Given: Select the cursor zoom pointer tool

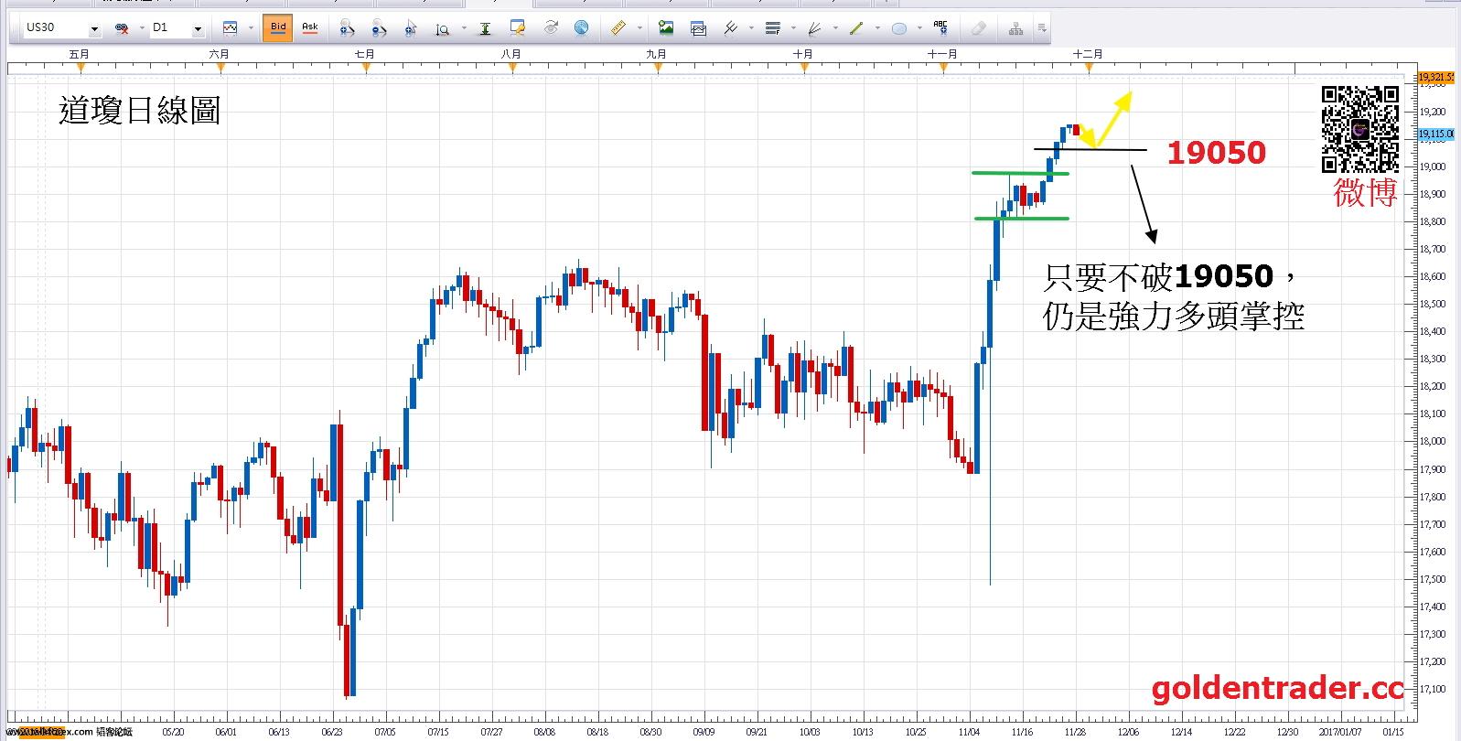Looking at the screenshot, I should point(412,28).
